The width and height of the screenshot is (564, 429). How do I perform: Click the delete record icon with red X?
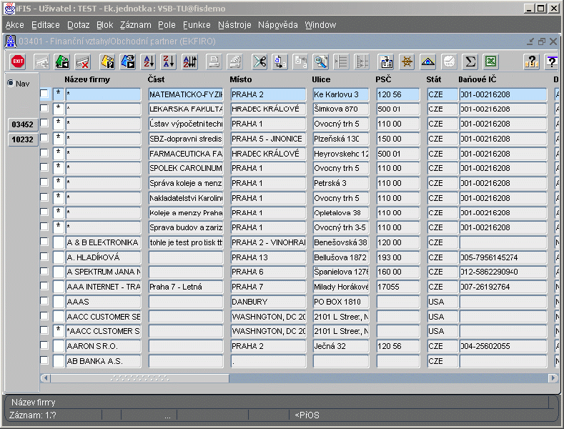click(83, 61)
